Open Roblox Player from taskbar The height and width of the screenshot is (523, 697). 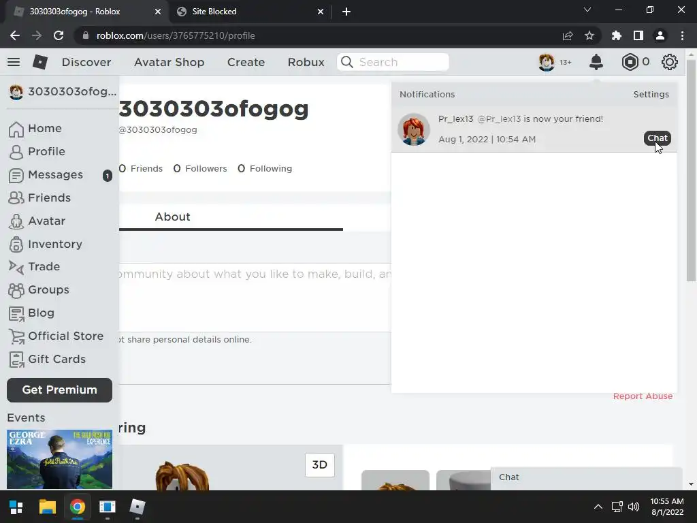(x=137, y=507)
